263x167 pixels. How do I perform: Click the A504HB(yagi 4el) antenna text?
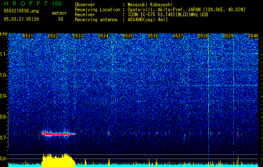coord(148,20)
